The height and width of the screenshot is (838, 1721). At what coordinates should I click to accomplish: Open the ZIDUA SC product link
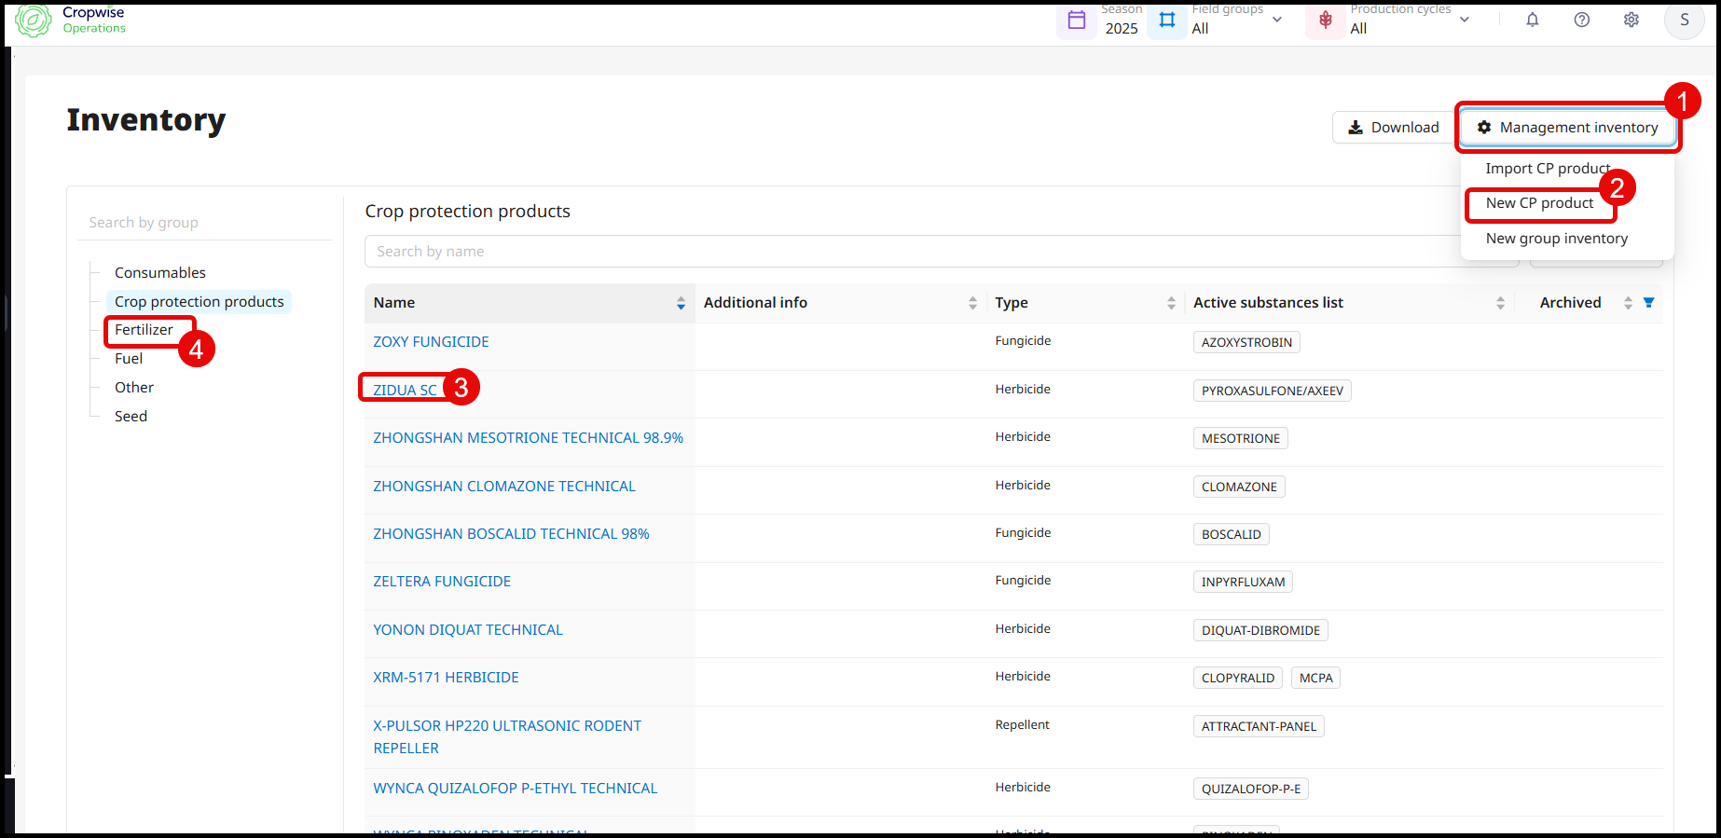click(405, 391)
